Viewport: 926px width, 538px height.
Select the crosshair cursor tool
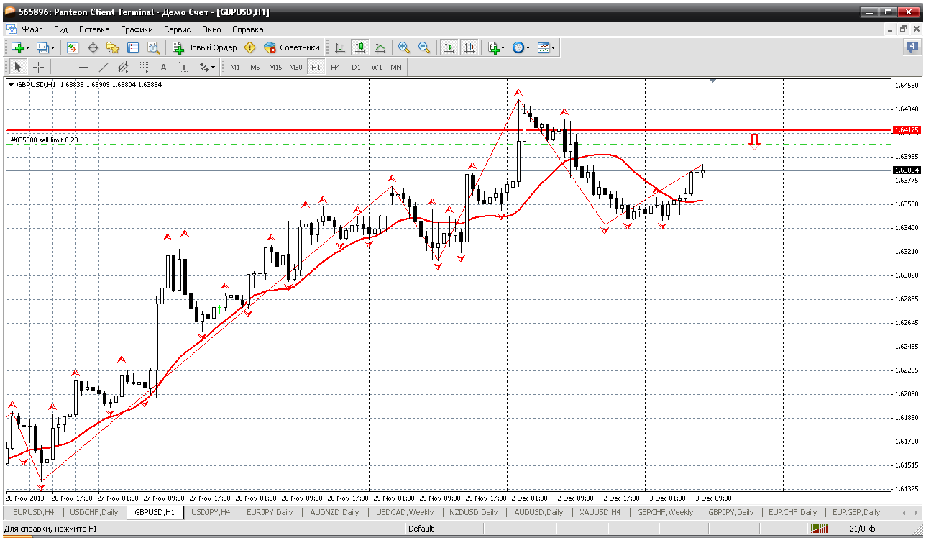click(39, 67)
